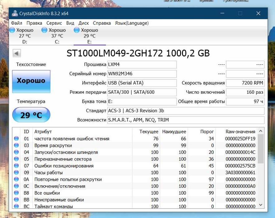Select row Время раскрутки

135,145
